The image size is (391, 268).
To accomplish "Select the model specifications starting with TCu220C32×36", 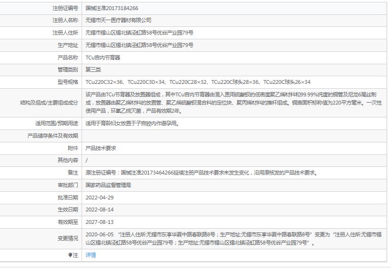I will 198,82.
